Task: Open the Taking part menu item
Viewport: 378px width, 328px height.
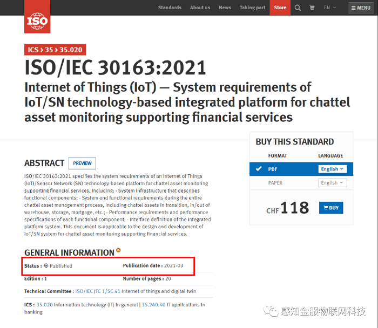Action: (x=252, y=8)
